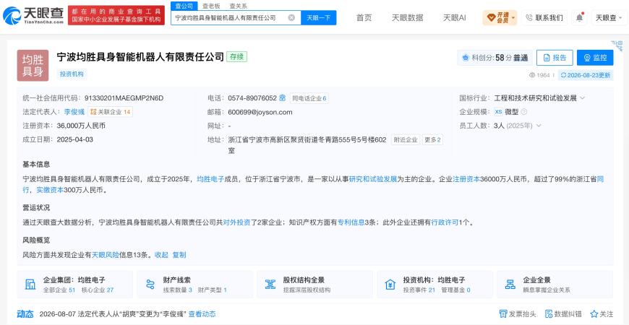Click the 关联企业 14 badge
This screenshot has width=629, height=325.
click(111, 112)
